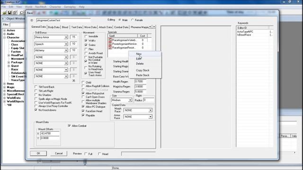The image size is (303, 170).
Task: Tick the Avoids Road checkbox
Action: tap(86, 53)
